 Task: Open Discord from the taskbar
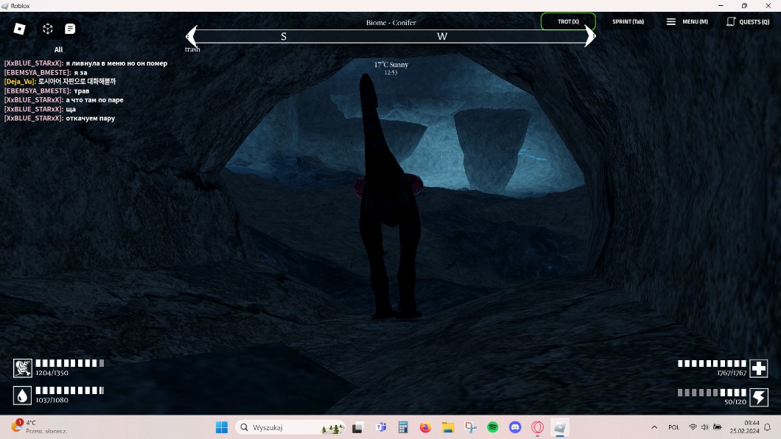point(516,427)
